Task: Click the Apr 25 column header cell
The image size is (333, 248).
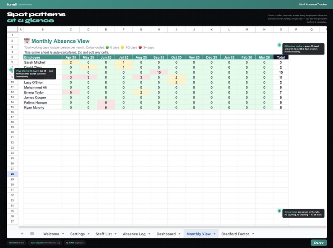Action: (x=71, y=57)
